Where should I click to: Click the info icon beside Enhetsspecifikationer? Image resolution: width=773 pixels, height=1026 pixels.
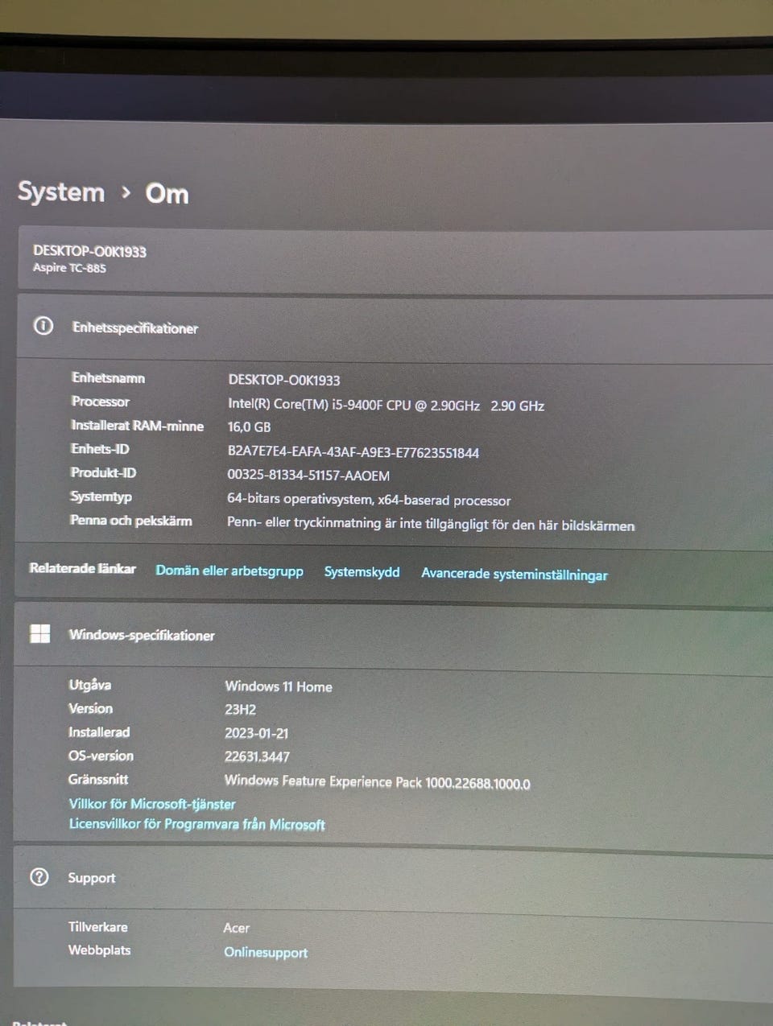click(x=43, y=326)
